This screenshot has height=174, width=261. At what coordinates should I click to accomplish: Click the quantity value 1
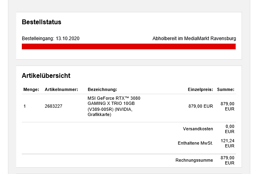(x=25, y=106)
